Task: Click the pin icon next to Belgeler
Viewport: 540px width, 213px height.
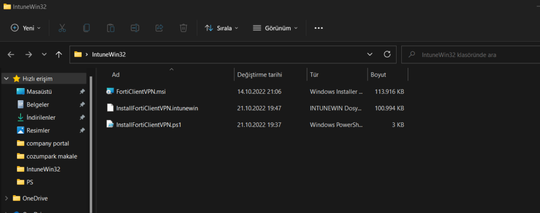Action: coord(82,104)
